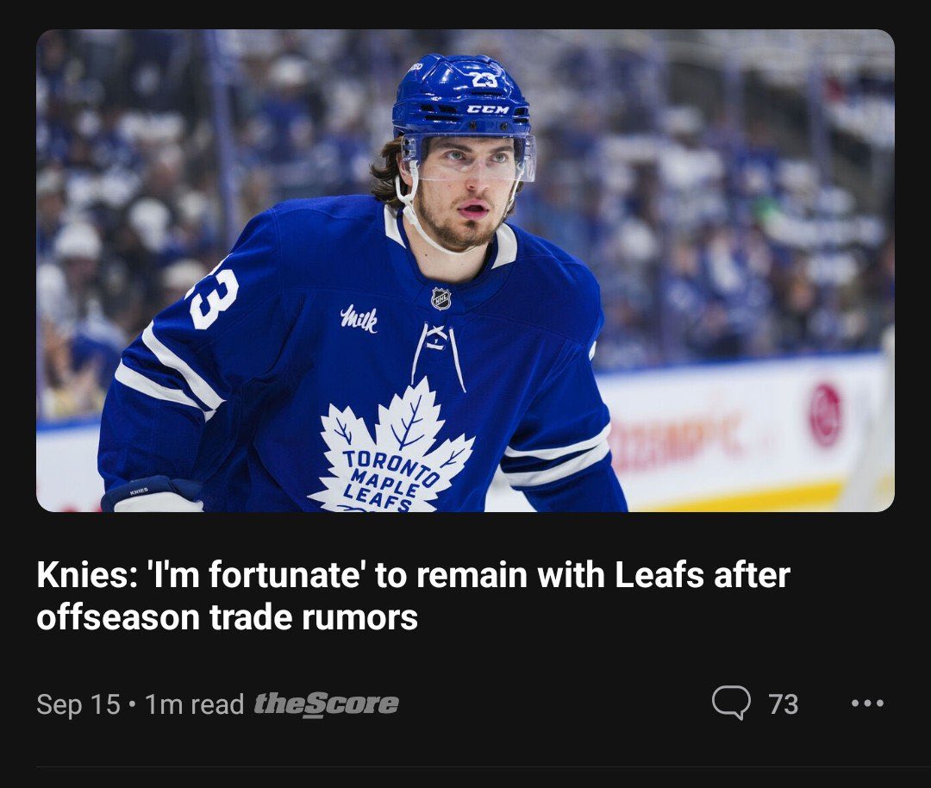The height and width of the screenshot is (788, 931).
Task: Open the article photo thumbnail
Action: pyautogui.click(x=465, y=270)
